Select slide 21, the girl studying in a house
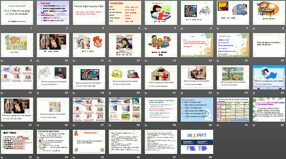286x159 pixels. 161,77
